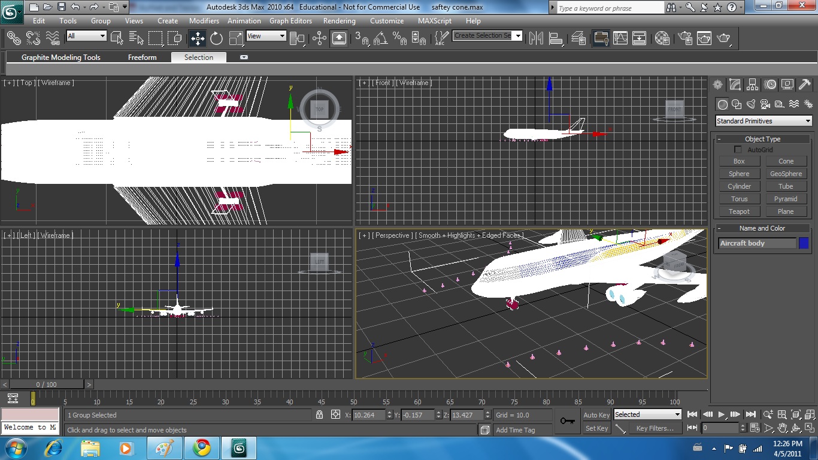
Task: Toggle the selection lock padlock
Action: (320, 414)
